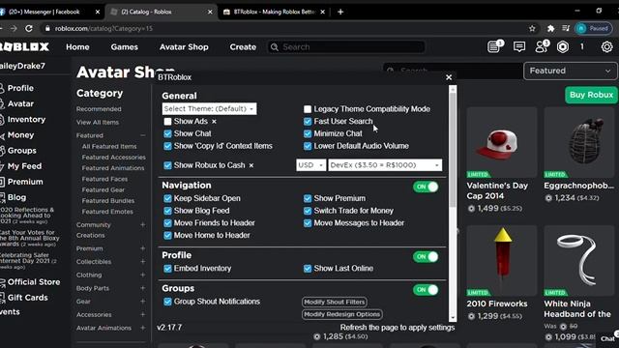Enable Legacy Theme Compatibility Mode

point(308,109)
